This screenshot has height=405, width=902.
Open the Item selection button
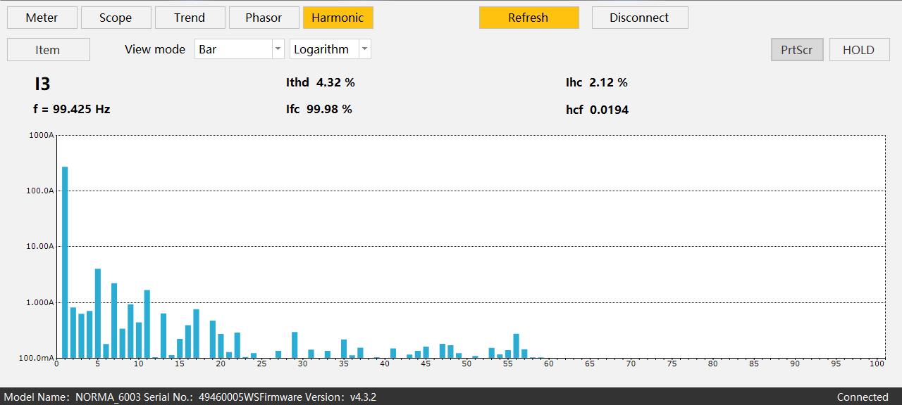[x=48, y=50]
